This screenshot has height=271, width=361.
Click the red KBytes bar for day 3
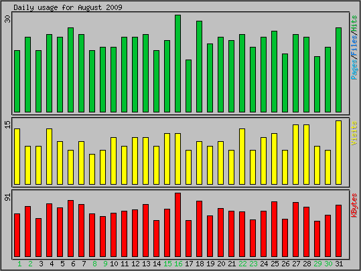click(38, 238)
